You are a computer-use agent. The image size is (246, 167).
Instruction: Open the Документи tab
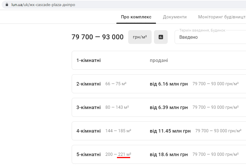click(x=175, y=17)
